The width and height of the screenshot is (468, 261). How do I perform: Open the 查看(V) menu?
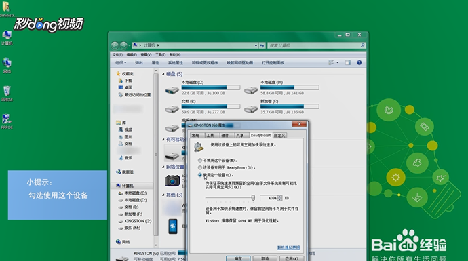coord(146,55)
